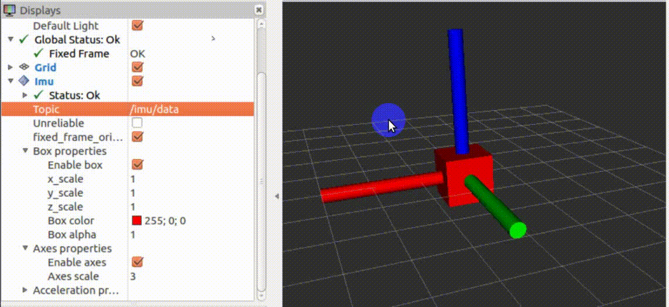Close the Displays panel
The height and width of the screenshot is (307, 669).
(x=259, y=10)
